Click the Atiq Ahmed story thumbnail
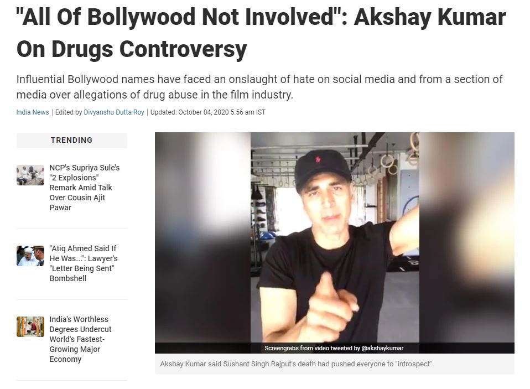Screen dimensions: 530x389 tap(30, 256)
